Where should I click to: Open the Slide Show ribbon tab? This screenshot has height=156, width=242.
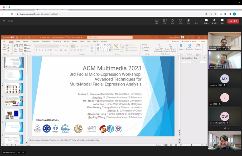[57, 41]
